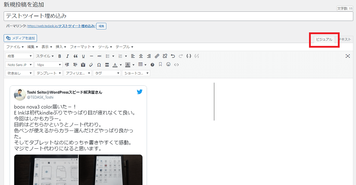
Task: Redo the last action
Action: tap(181, 56)
